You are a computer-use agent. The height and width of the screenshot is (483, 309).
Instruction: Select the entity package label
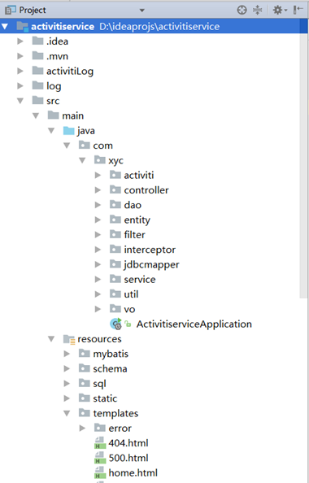(137, 220)
